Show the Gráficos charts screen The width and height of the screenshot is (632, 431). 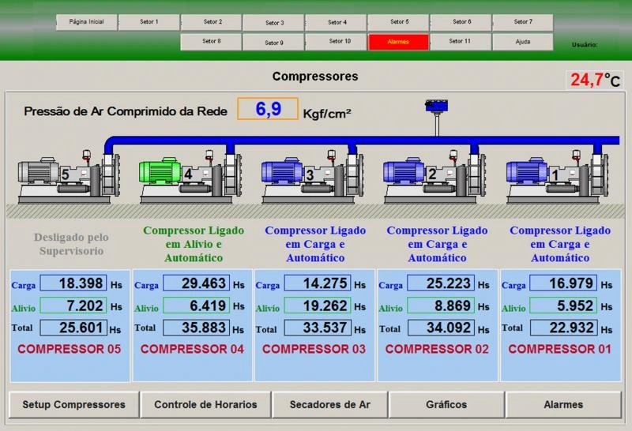click(446, 405)
